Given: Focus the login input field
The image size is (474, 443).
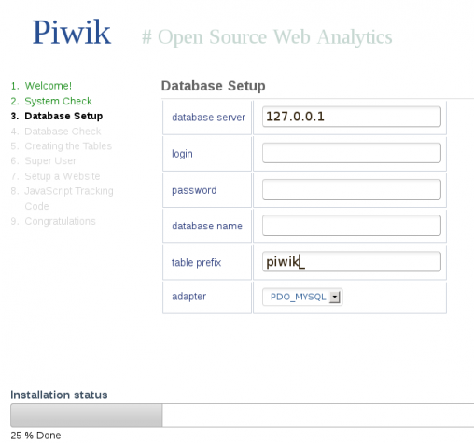Looking at the screenshot, I should point(352,153).
